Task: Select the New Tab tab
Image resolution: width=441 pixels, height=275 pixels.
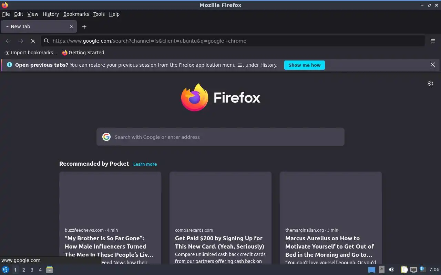Action: tap(38, 26)
